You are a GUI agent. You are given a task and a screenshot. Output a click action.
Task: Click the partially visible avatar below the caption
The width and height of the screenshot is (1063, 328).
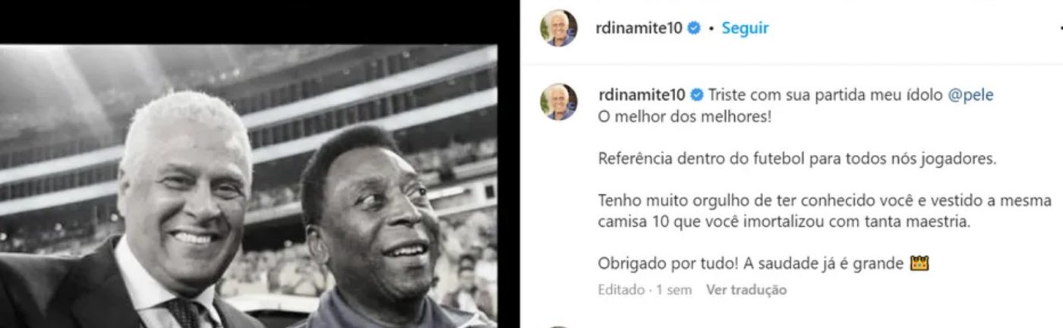[x=559, y=326]
